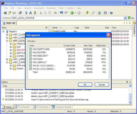Image resolution: width=137 pixels, height=114 pixels.
Task: Click the magnifier Find icon
Action: (x=93, y=13)
